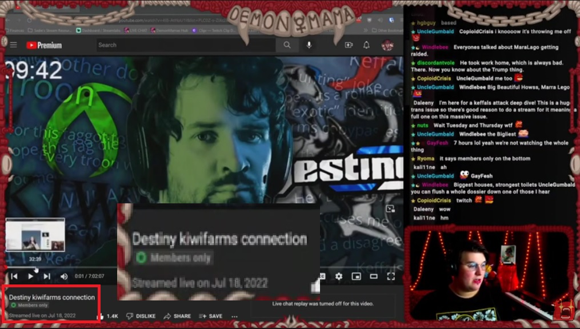The width and height of the screenshot is (580, 329).
Task: Open the three-dot more actions menu
Action: [234, 316]
